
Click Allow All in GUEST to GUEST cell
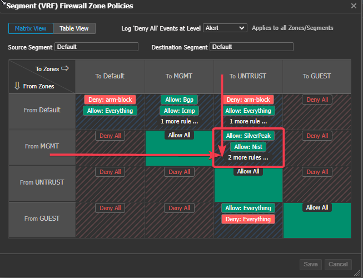(317, 207)
